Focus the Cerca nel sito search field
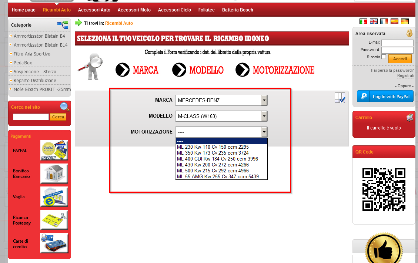 click(x=31, y=117)
